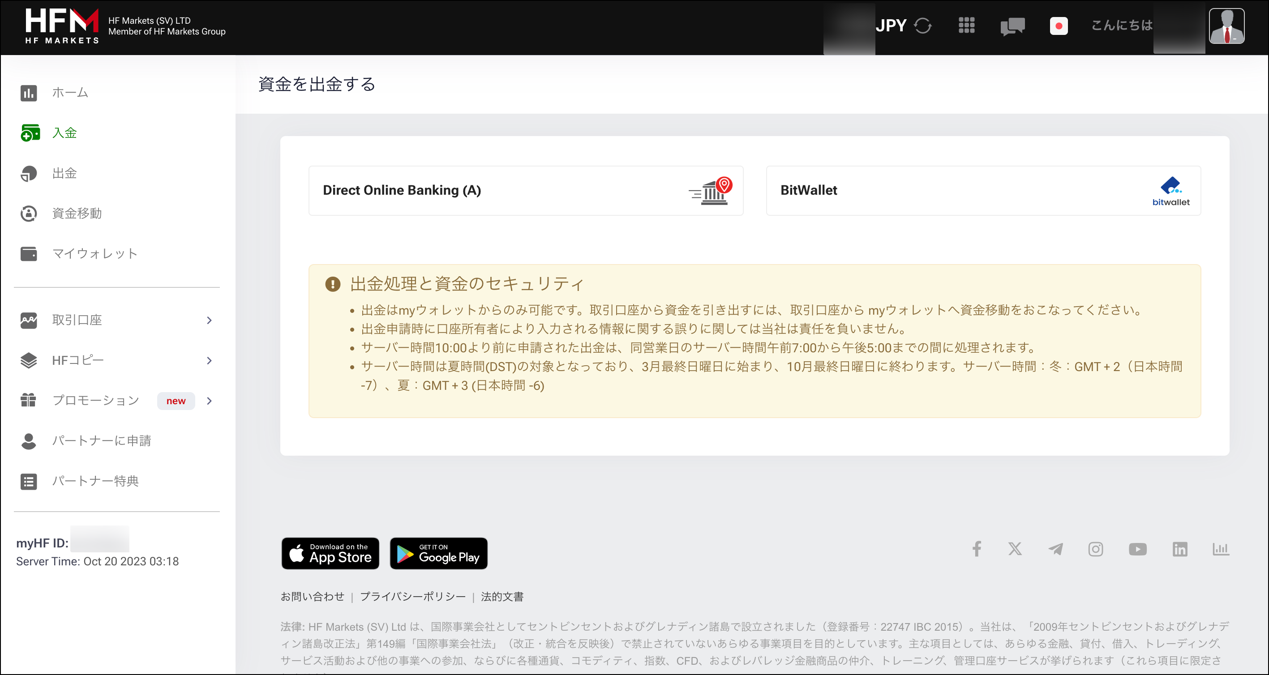Viewport: 1269px width, 675px height.
Task: Click the Telegram social icon
Action: point(1055,549)
